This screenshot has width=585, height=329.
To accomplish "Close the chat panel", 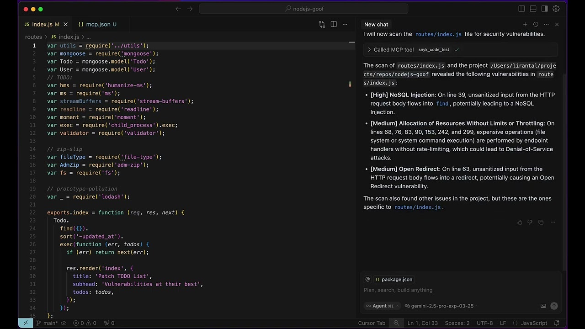I will coord(557,24).
